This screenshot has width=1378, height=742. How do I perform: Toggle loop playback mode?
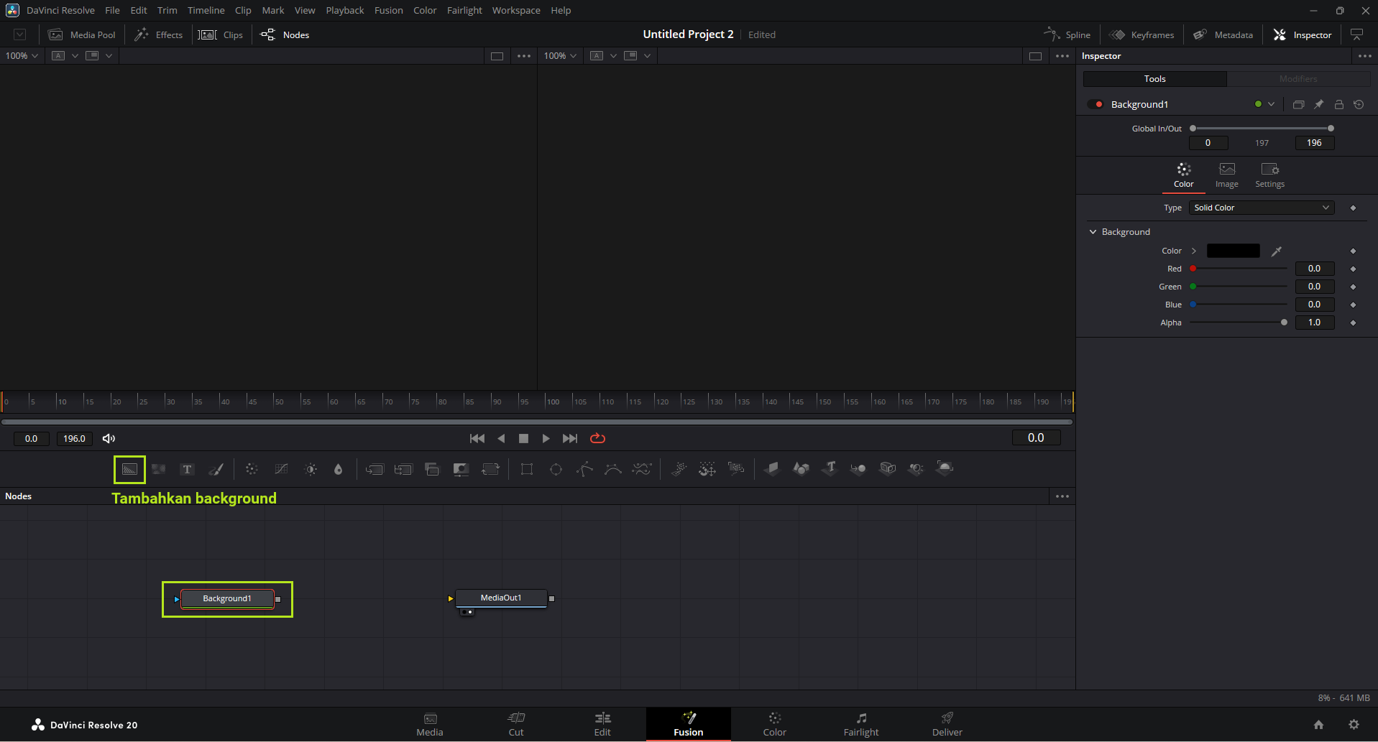click(x=597, y=439)
